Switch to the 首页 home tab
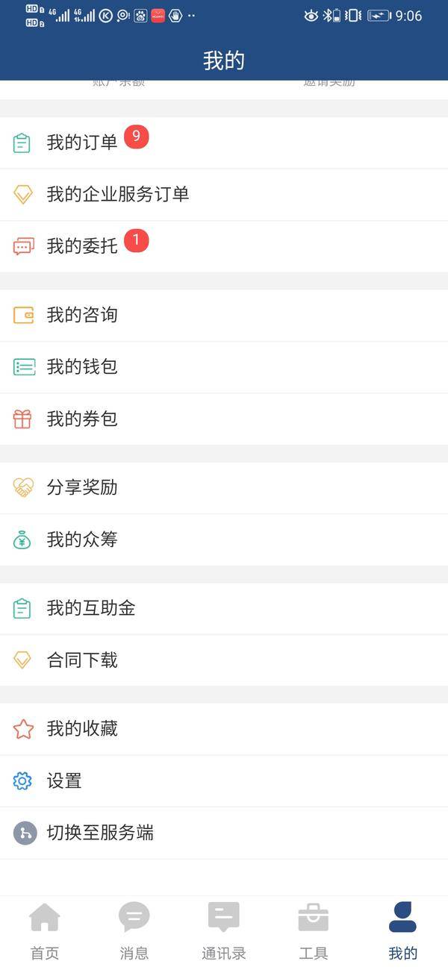The width and height of the screenshot is (448, 970). [45, 930]
